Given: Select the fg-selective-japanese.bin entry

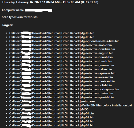Looking at the screenshot, I should pos(62,73).
